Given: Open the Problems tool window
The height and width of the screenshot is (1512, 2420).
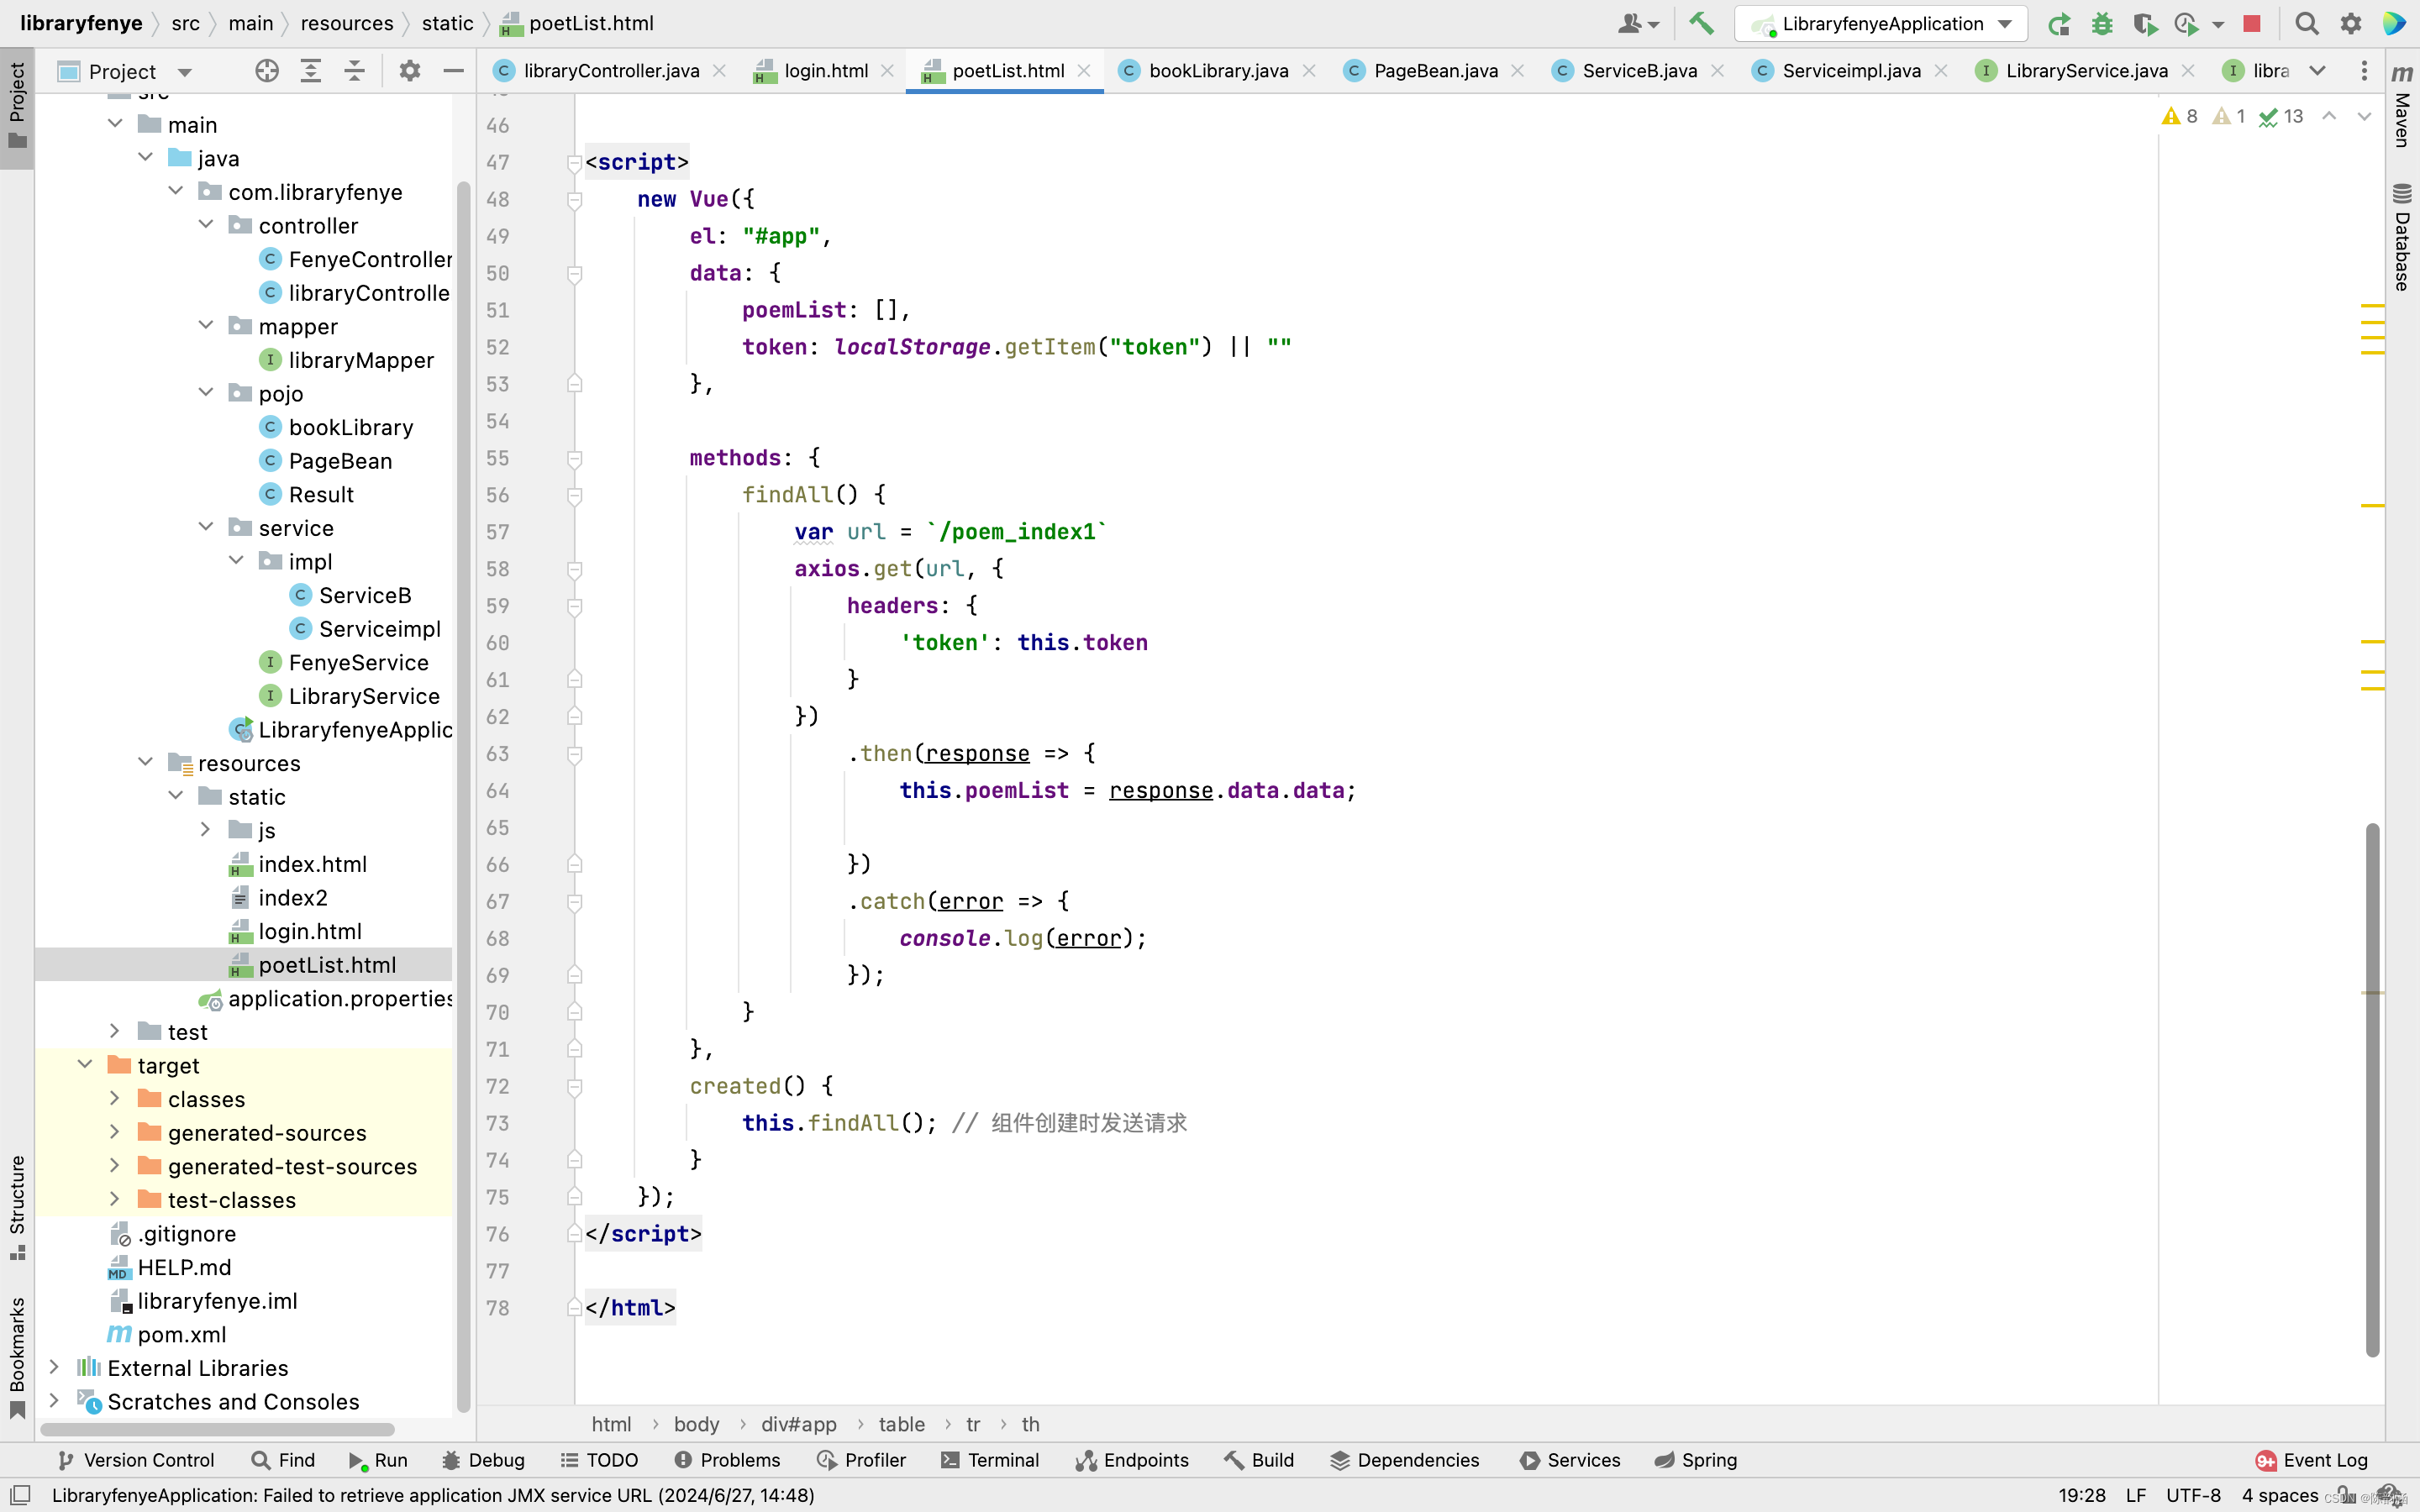Looking at the screenshot, I should [x=727, y=1460].
